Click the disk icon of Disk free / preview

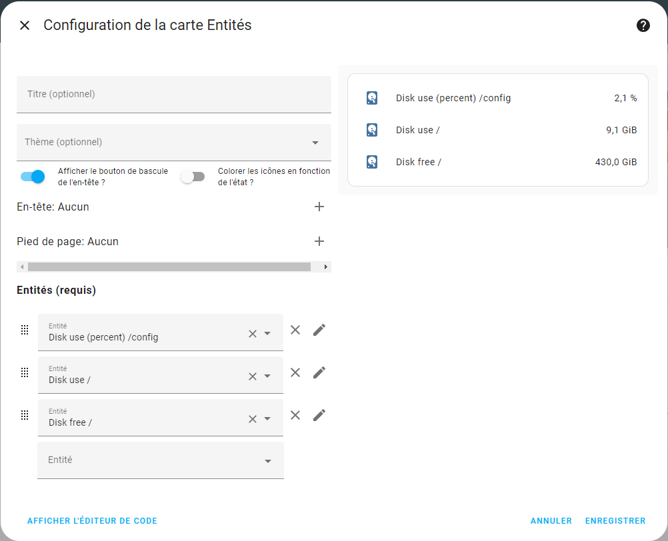coord(372,162)
